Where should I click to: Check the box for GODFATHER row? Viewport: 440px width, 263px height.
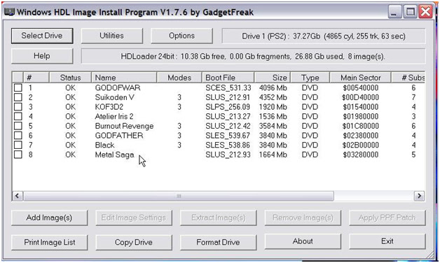tap(18, 136)
